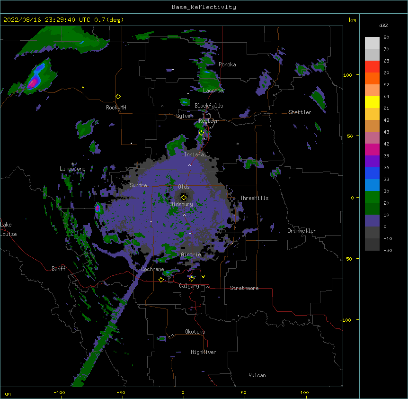Image resolution: width=408 pixels, height=399 pixels.
Task: Click the Vulcan label
Action: [x=257, y=375]
